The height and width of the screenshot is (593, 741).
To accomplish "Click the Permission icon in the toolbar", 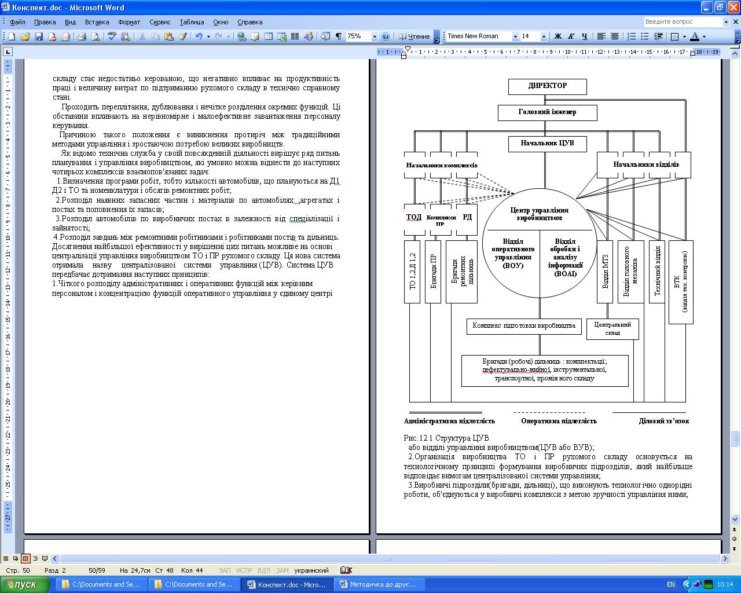I will click(x=52, y=36).
